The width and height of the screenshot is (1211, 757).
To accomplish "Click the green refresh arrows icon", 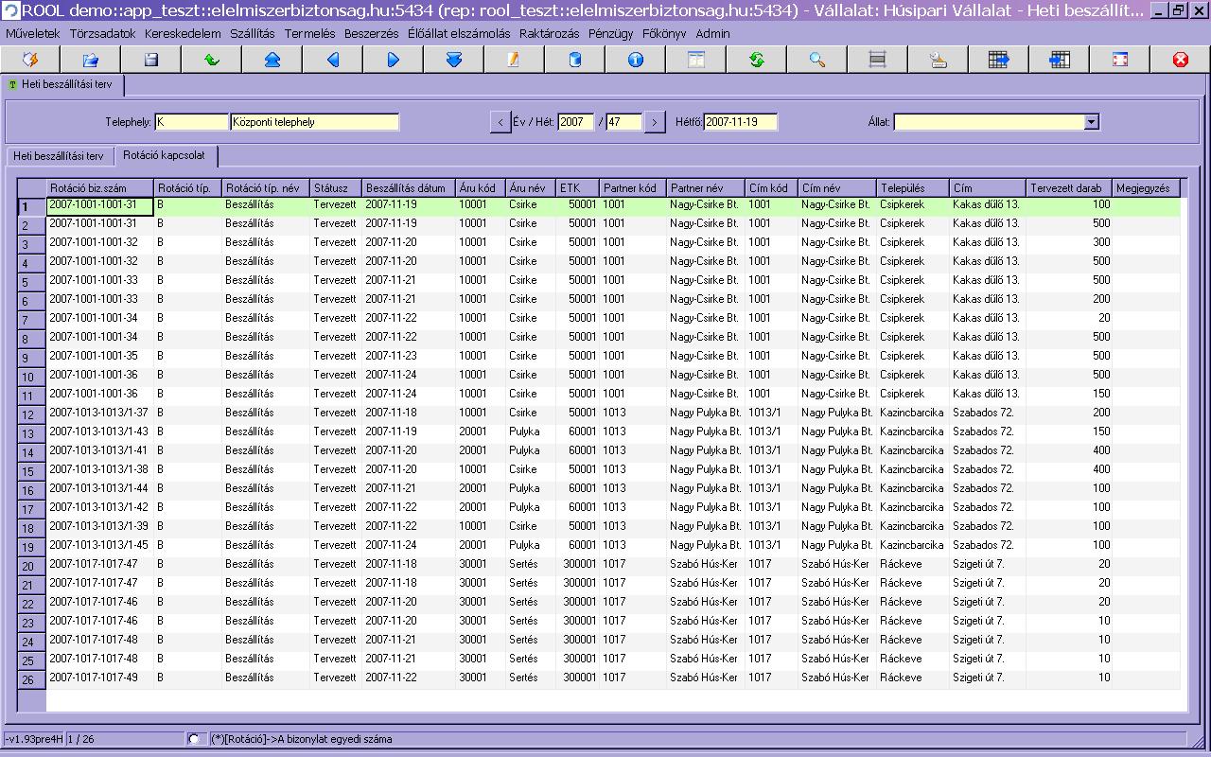I will pyautogui.click(x=757, y=60).
